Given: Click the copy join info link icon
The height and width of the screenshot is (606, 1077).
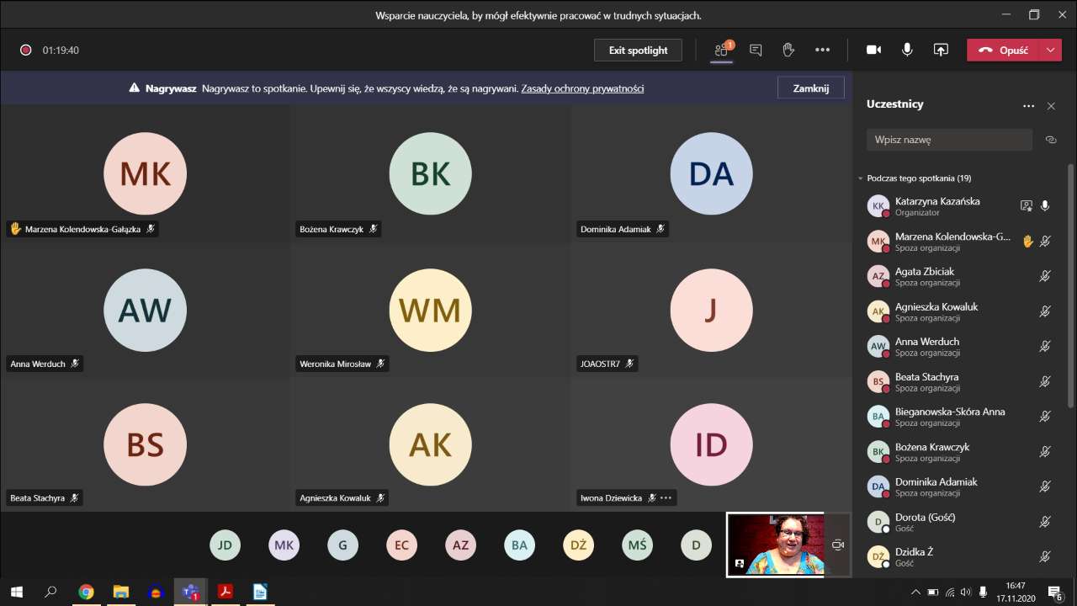Looking at the screenshot, I should coord(1050,140).
